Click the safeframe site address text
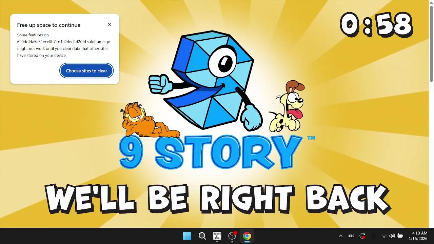The image size is (434, 244). (x=64, y=42)
